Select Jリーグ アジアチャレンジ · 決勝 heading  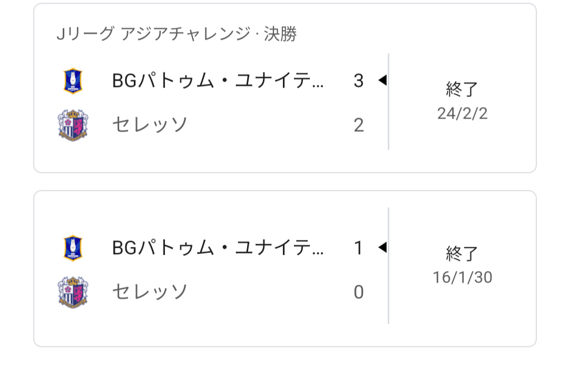tap(176, 34)
